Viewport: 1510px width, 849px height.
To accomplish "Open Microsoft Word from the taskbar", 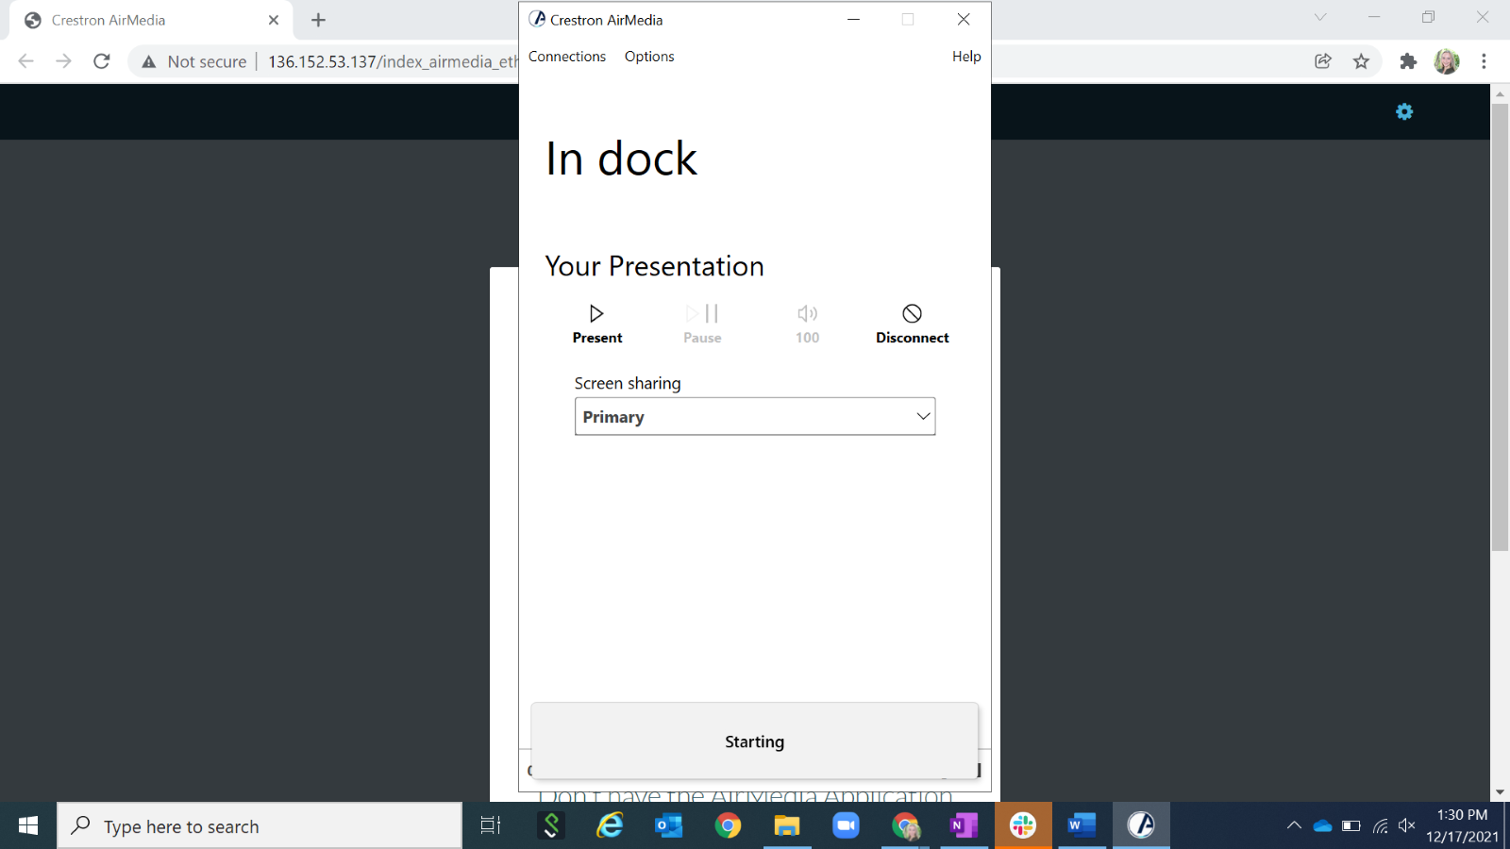I will coord(1082,826).
